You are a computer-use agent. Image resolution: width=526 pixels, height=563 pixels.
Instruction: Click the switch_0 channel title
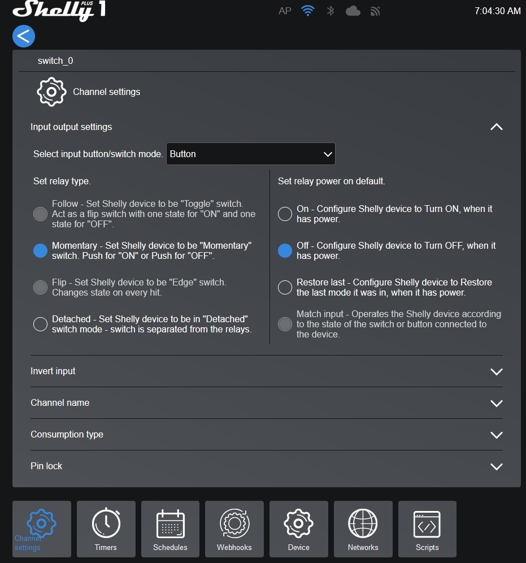tap(55, 61)
